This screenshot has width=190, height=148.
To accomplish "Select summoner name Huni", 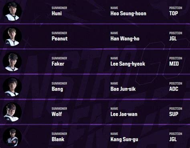I will pyautogui.click(x=57, y=13).
